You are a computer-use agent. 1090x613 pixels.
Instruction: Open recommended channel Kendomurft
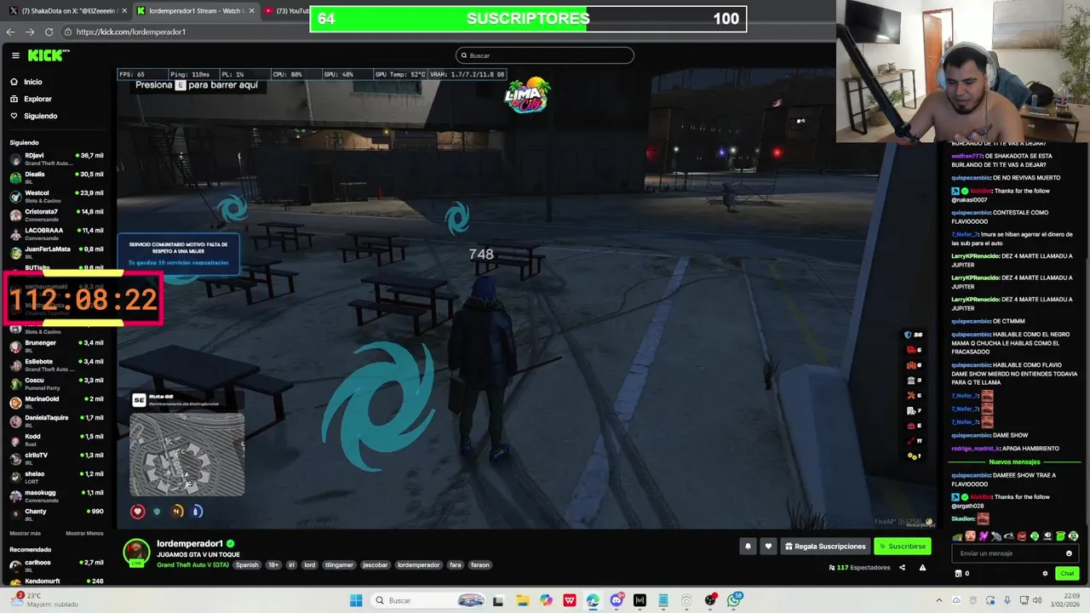click(x=56, y=582)
